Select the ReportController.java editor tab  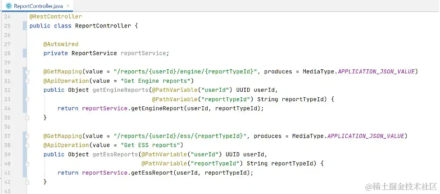[38, 6]
